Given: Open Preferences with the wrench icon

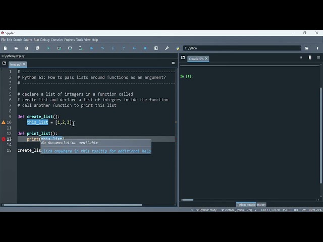Looking at the screenshot, I should coord(167,48).
